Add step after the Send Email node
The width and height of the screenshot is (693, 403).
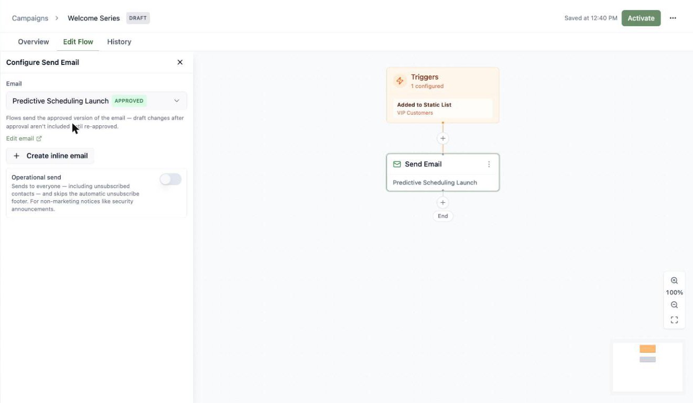click(x=442, y=203)
